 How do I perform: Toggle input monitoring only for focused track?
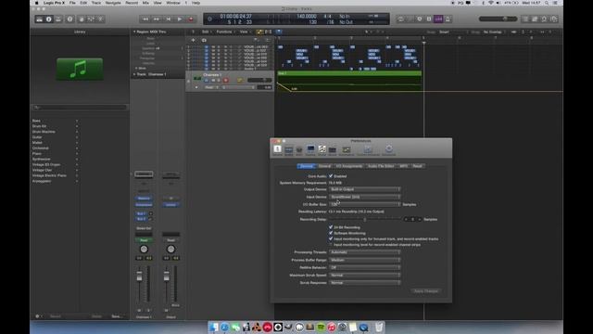[331, 239]
